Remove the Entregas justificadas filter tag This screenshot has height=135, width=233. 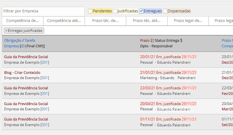pyautogui.click(x=6, y=31)
